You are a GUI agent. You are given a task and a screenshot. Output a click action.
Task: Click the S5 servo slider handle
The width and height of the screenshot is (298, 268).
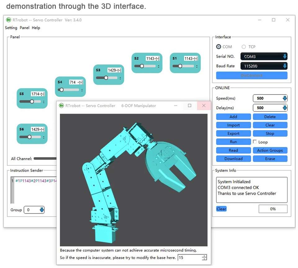point(32,102)
